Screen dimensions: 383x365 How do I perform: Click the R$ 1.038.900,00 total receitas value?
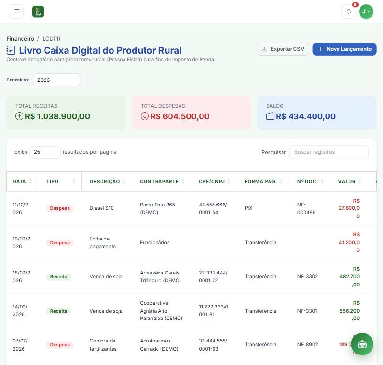click(x=57, y=116)
